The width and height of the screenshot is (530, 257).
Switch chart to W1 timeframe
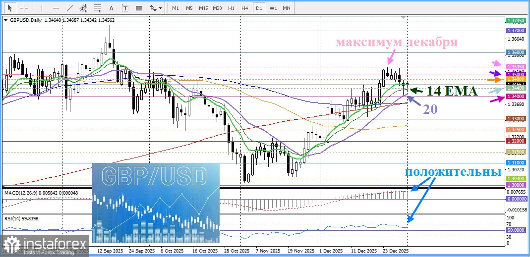pos(273,8)
